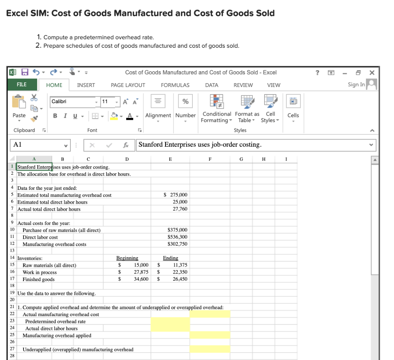Screen dimensions: 394x360
Task: Apply the yellow fill color bucket
Action: point(114,116)
